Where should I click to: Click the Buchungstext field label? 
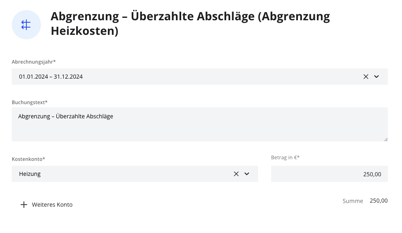pos(30,103)
